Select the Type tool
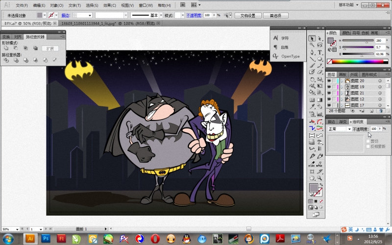392x245 pixels. click(x=319, y=52)
